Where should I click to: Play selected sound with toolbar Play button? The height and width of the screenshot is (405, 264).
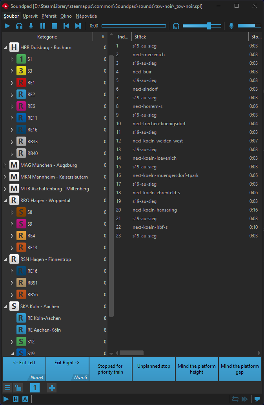(x=7, y=26)
